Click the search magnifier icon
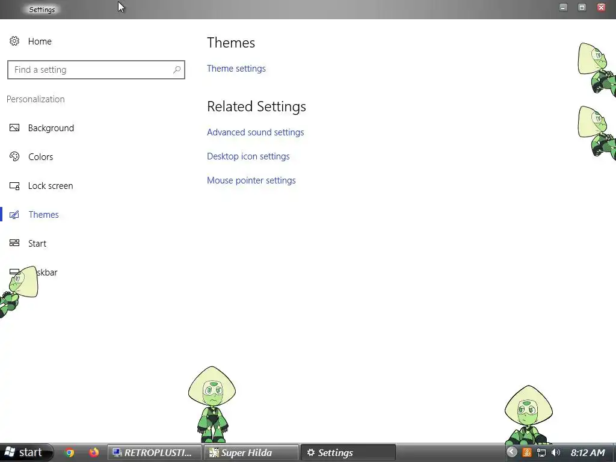The width and height of the screenshot is (616, 462). click(177, 70)
